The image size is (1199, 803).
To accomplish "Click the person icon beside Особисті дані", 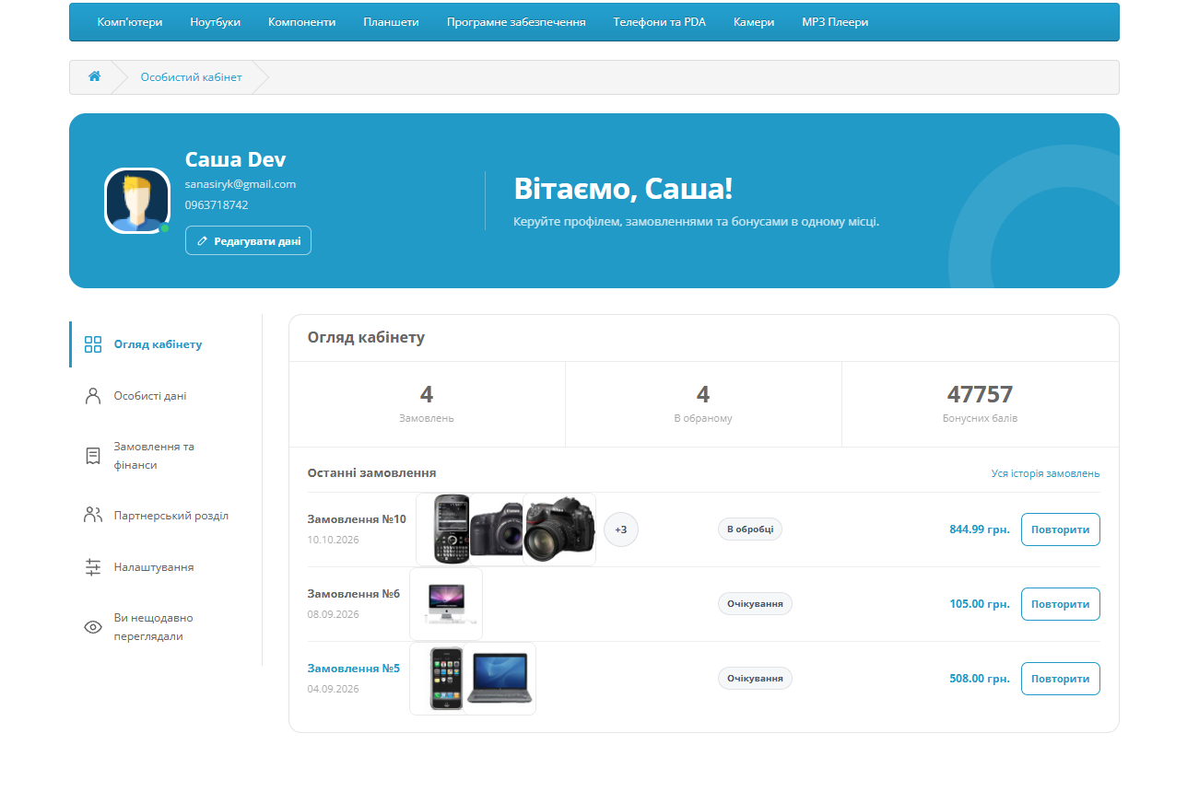I will point(93,396).
